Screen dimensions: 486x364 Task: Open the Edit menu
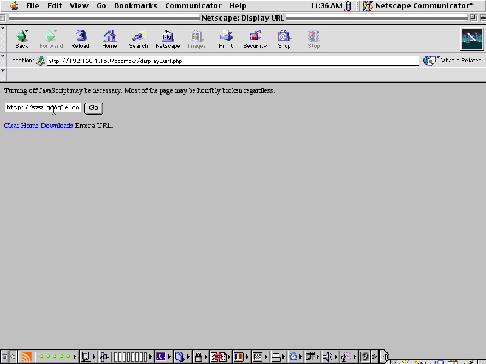click(x=55, y=5)
